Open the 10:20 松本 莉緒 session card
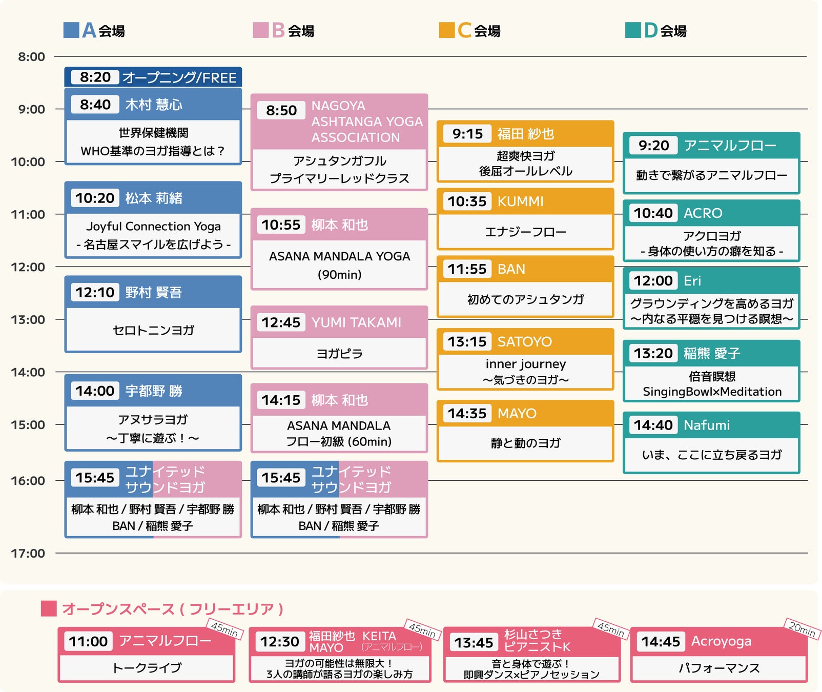 click(x=153, y=220)
